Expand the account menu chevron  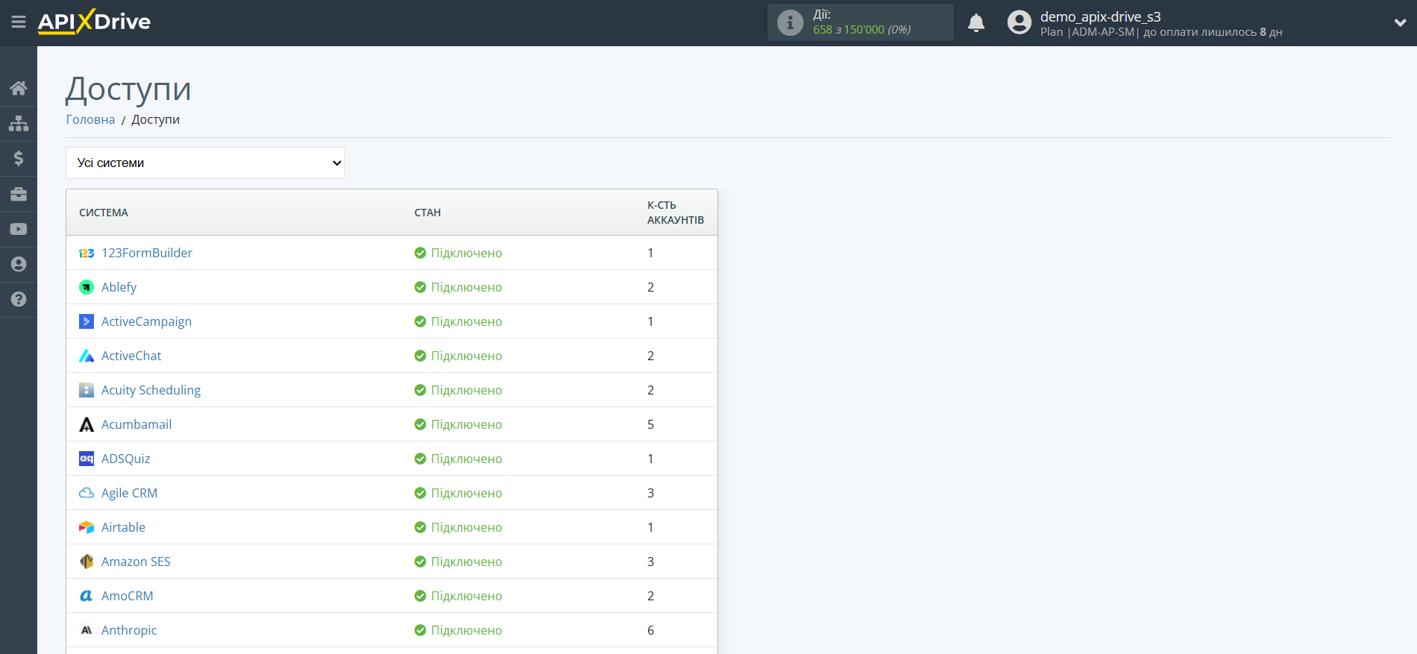[x=1400, y=23]
